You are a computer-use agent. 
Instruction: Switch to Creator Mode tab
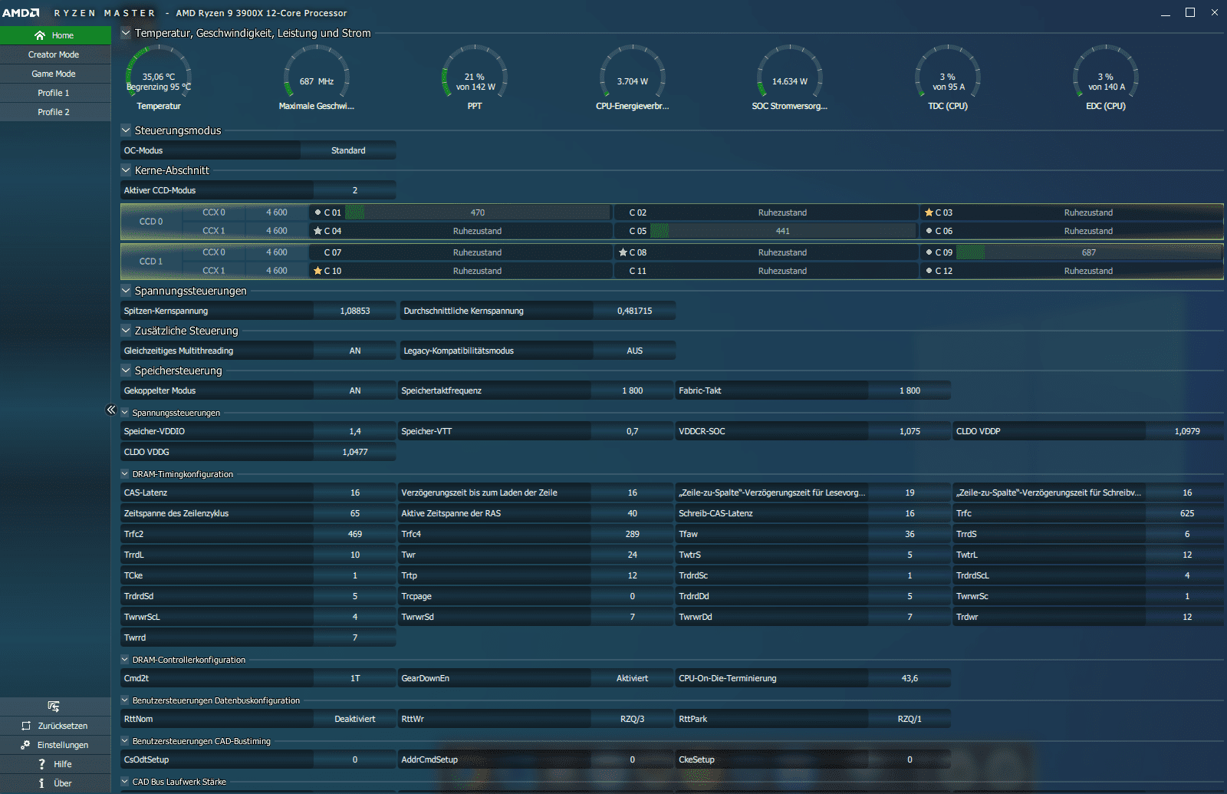[55, 54]
